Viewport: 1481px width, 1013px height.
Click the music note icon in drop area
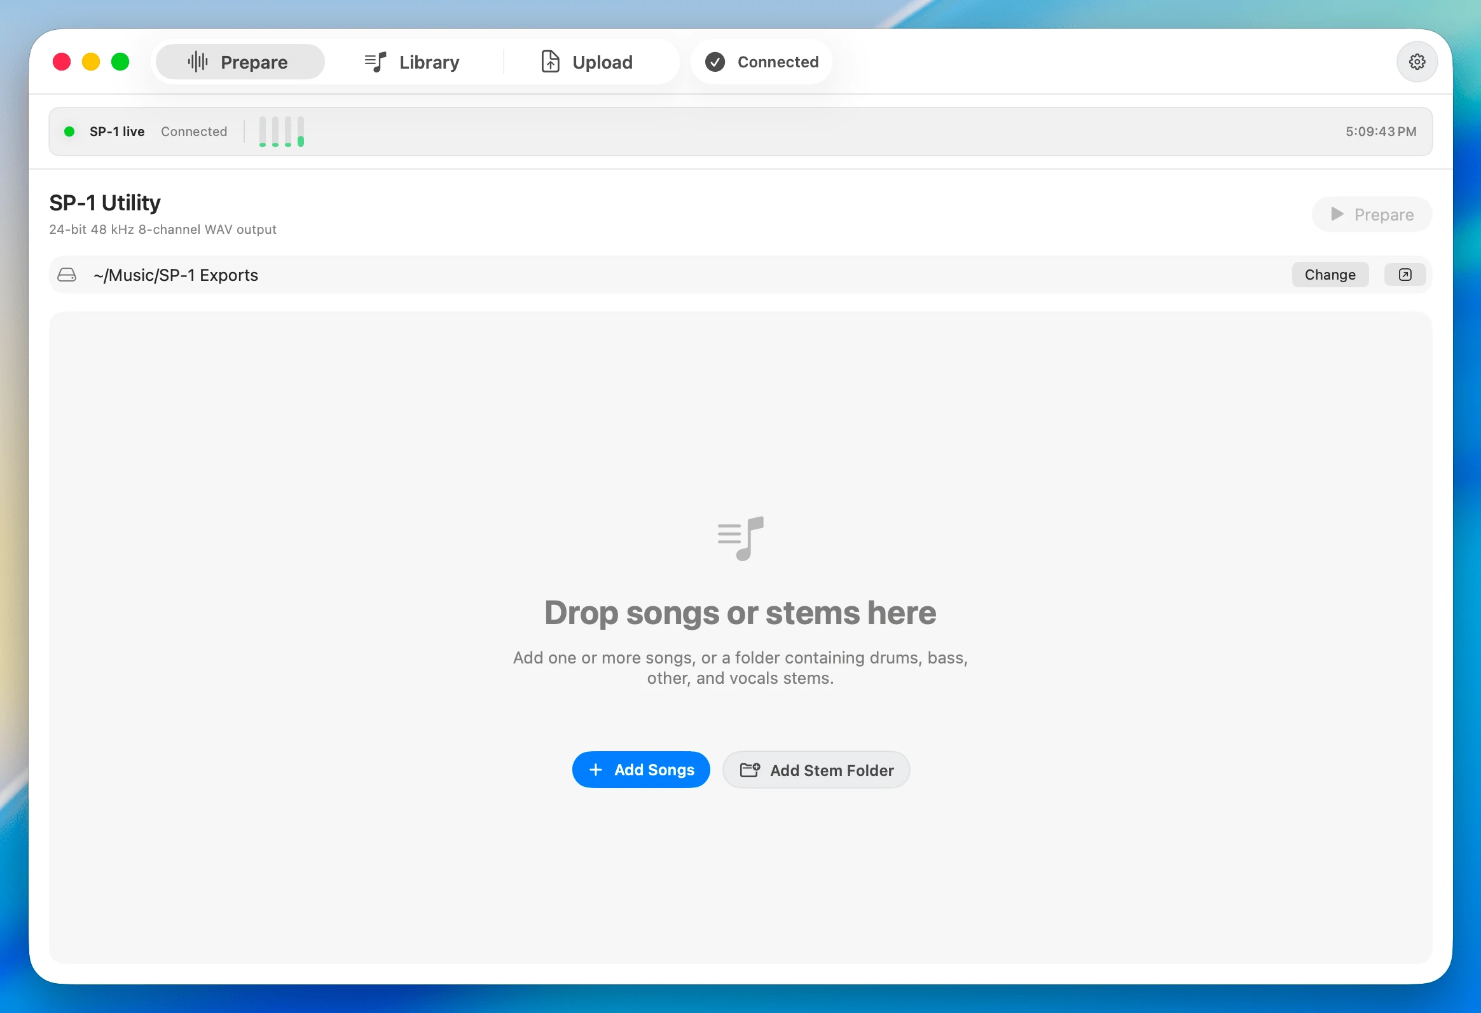(740, 539)
